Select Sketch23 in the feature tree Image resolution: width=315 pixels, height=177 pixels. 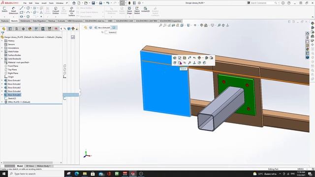12,98
